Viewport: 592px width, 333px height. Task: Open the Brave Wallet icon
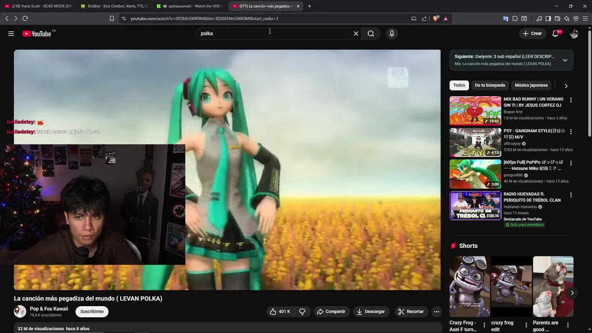(557, 18)
